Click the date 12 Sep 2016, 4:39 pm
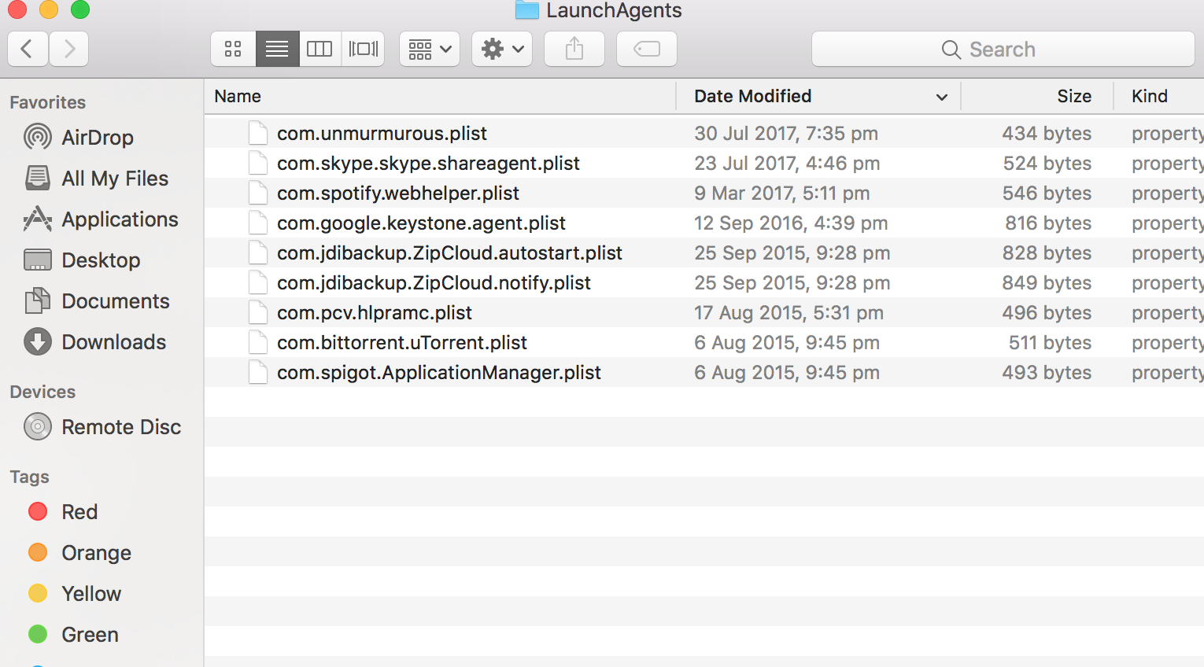Screen dimensions: 1204x667 (x=791, y=223)
